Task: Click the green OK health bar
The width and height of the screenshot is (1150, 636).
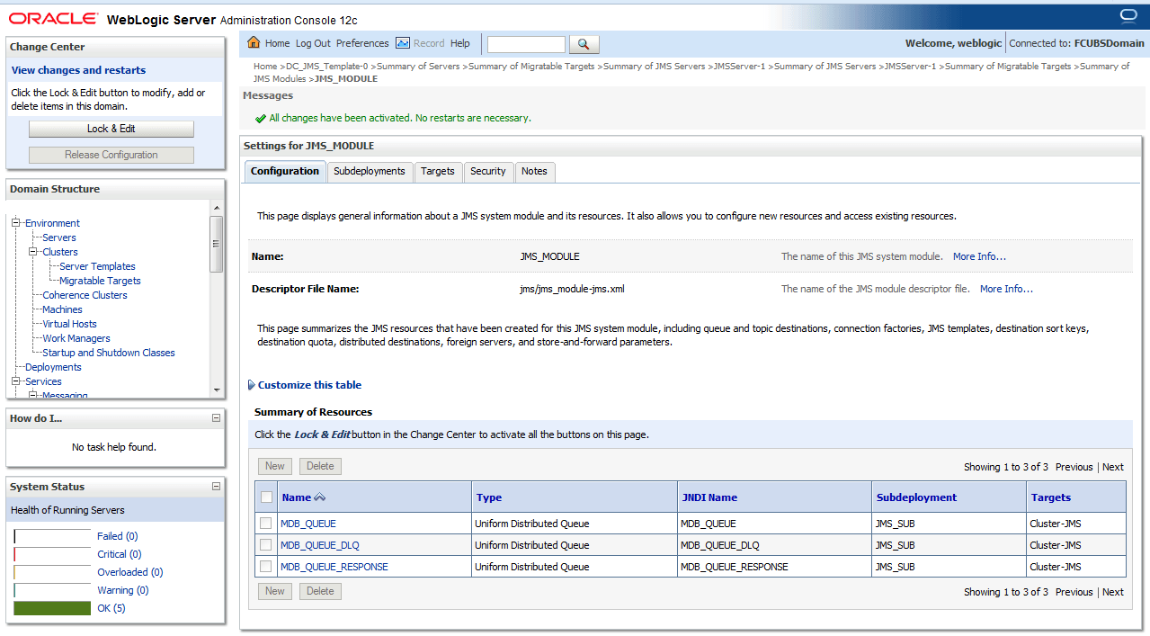Action: tap(51, 607)
